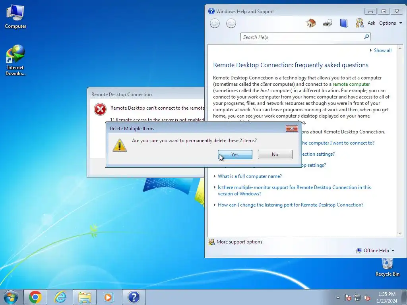Select the Recycle Bin desktop icon
The height and width of the screenshot is (305, 407).
click(387, 267)
